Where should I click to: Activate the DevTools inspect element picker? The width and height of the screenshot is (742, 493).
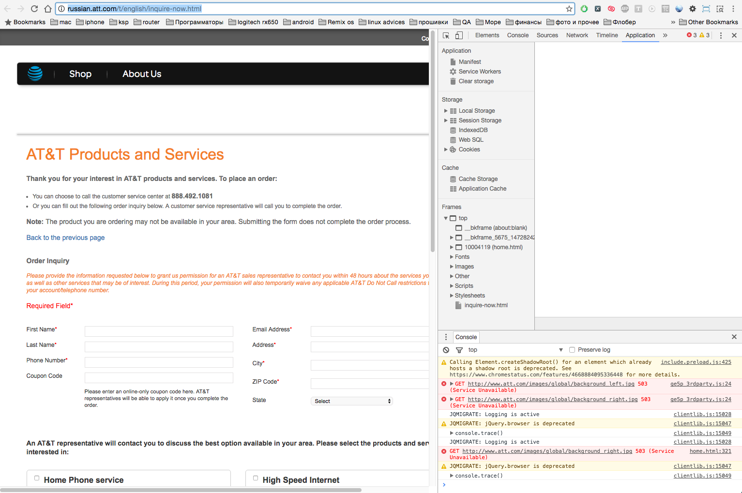click(x=446, y=35)
